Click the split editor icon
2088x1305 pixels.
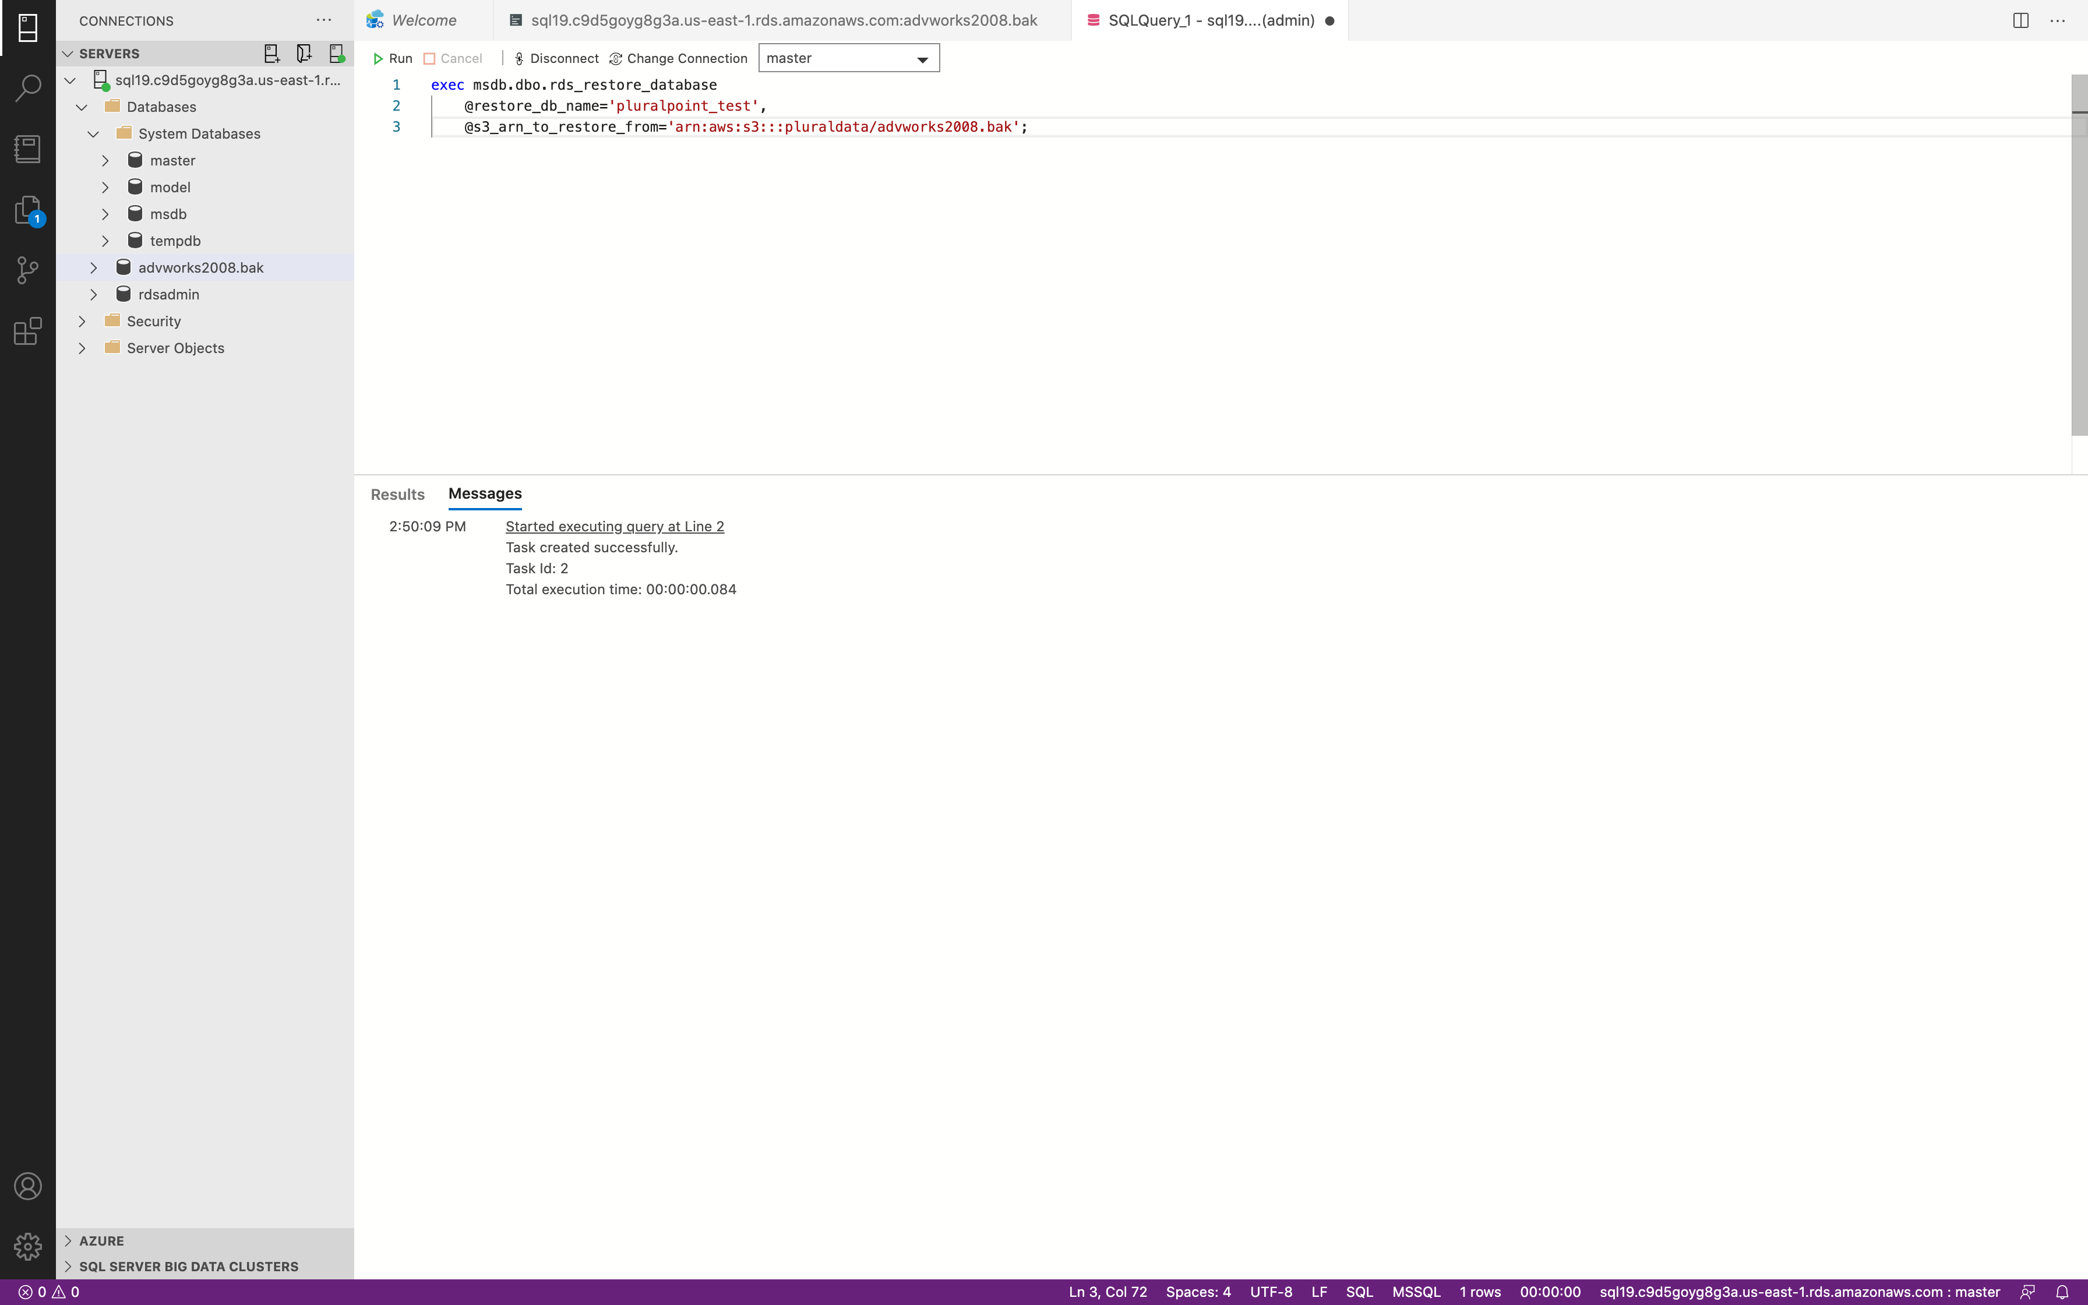click(x=2020, y=20)
